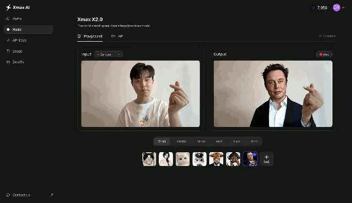
Task: Click the 7,958 credits balance
Action: [320, 8]
